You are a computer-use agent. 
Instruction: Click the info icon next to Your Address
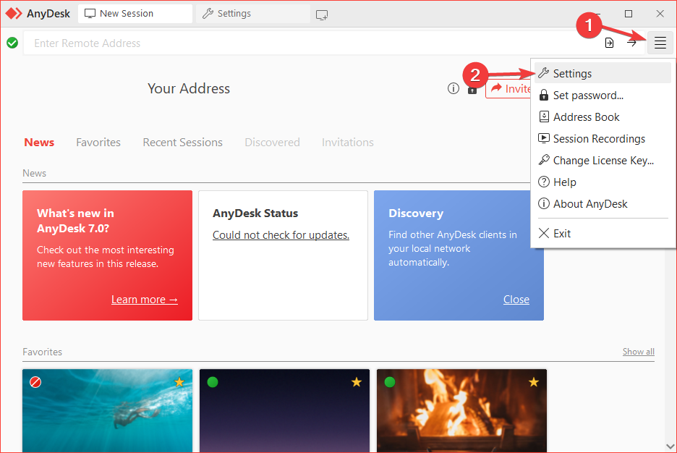click(x=454, y=89)
